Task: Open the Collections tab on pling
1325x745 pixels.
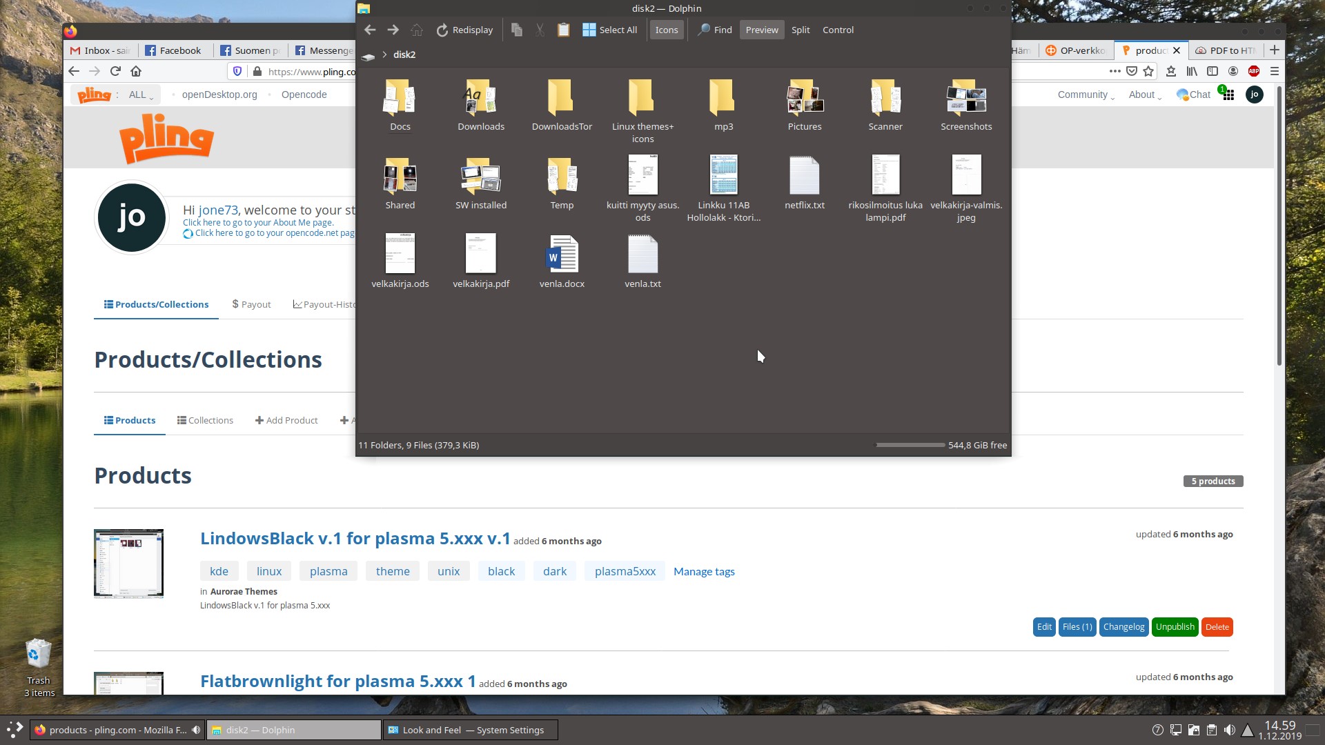Action: pyautogui.click(x=205, y=420)
